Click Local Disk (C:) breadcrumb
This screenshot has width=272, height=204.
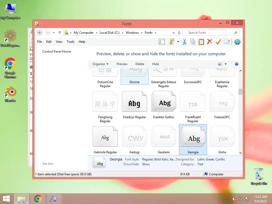point(109,33)
